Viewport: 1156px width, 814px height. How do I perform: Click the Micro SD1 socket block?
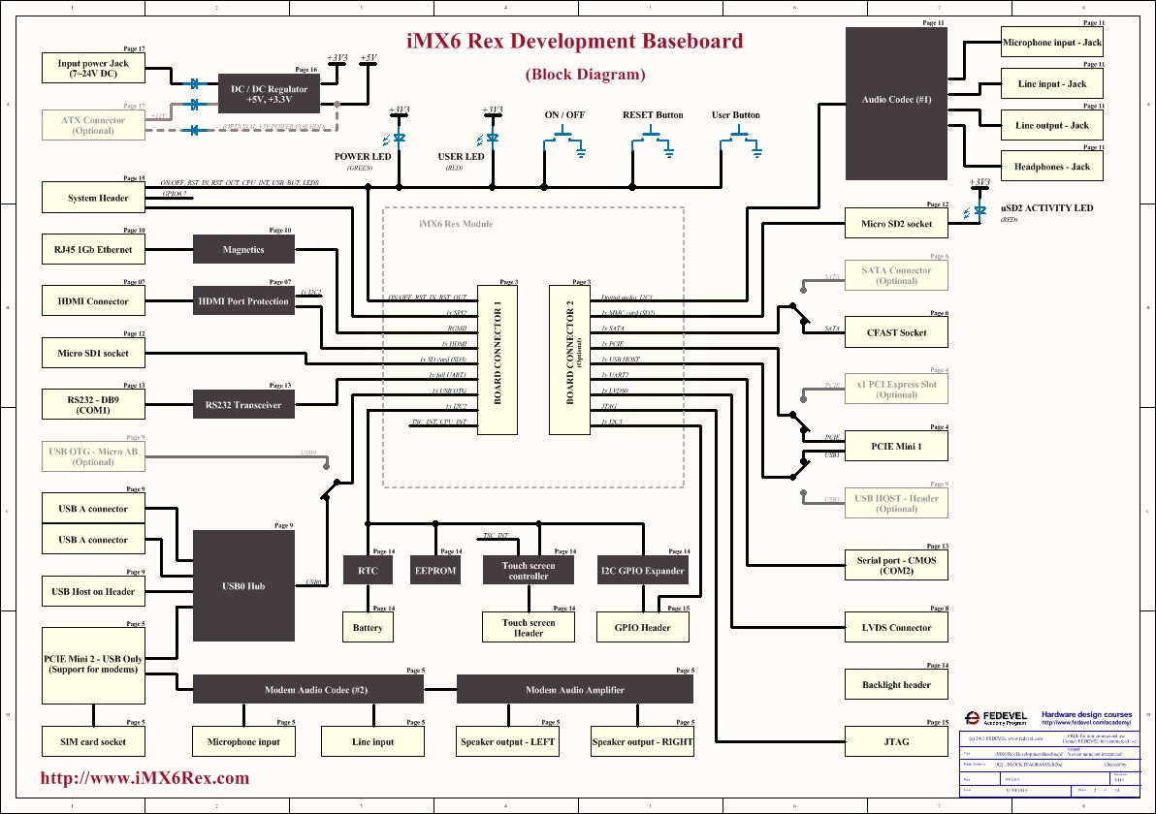pos(94,353)
